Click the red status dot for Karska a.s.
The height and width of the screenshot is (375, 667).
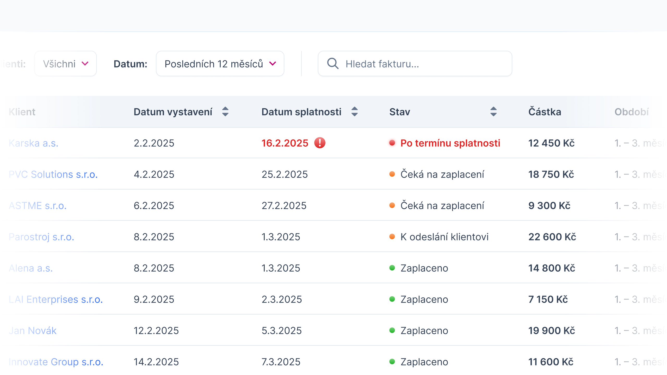[x=392, y=143]
